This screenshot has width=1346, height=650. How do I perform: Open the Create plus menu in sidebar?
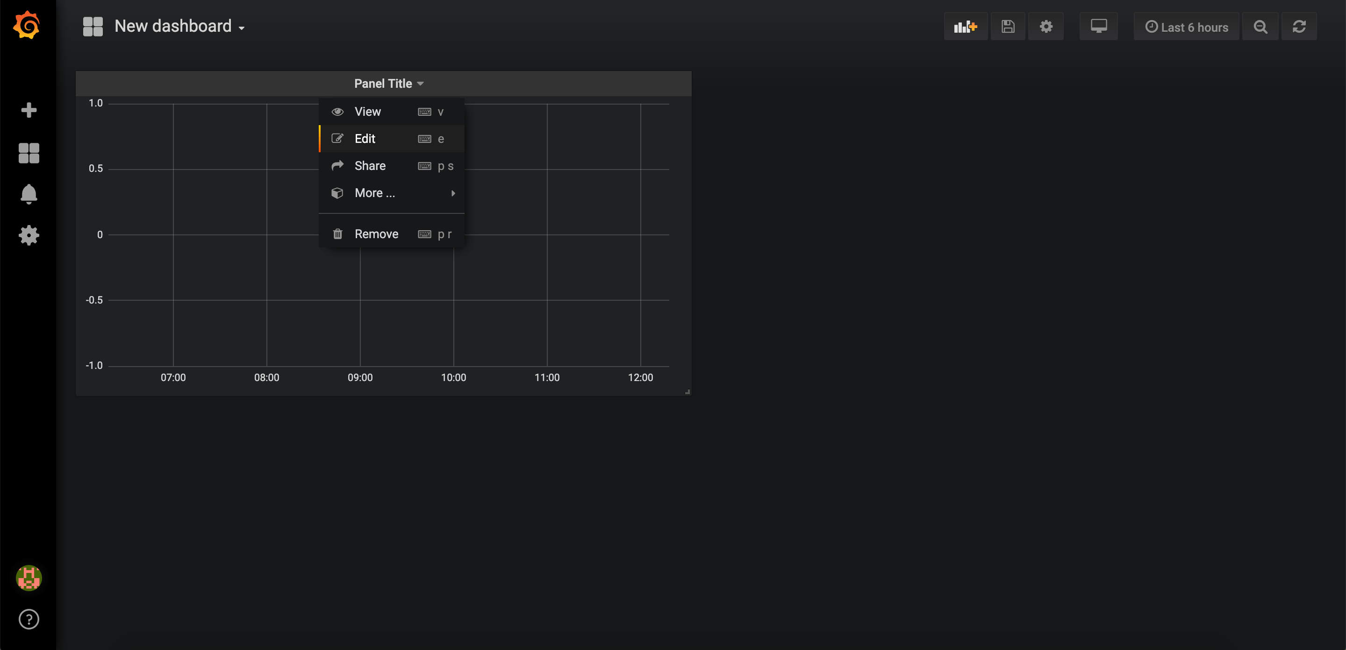pos(29,110)
